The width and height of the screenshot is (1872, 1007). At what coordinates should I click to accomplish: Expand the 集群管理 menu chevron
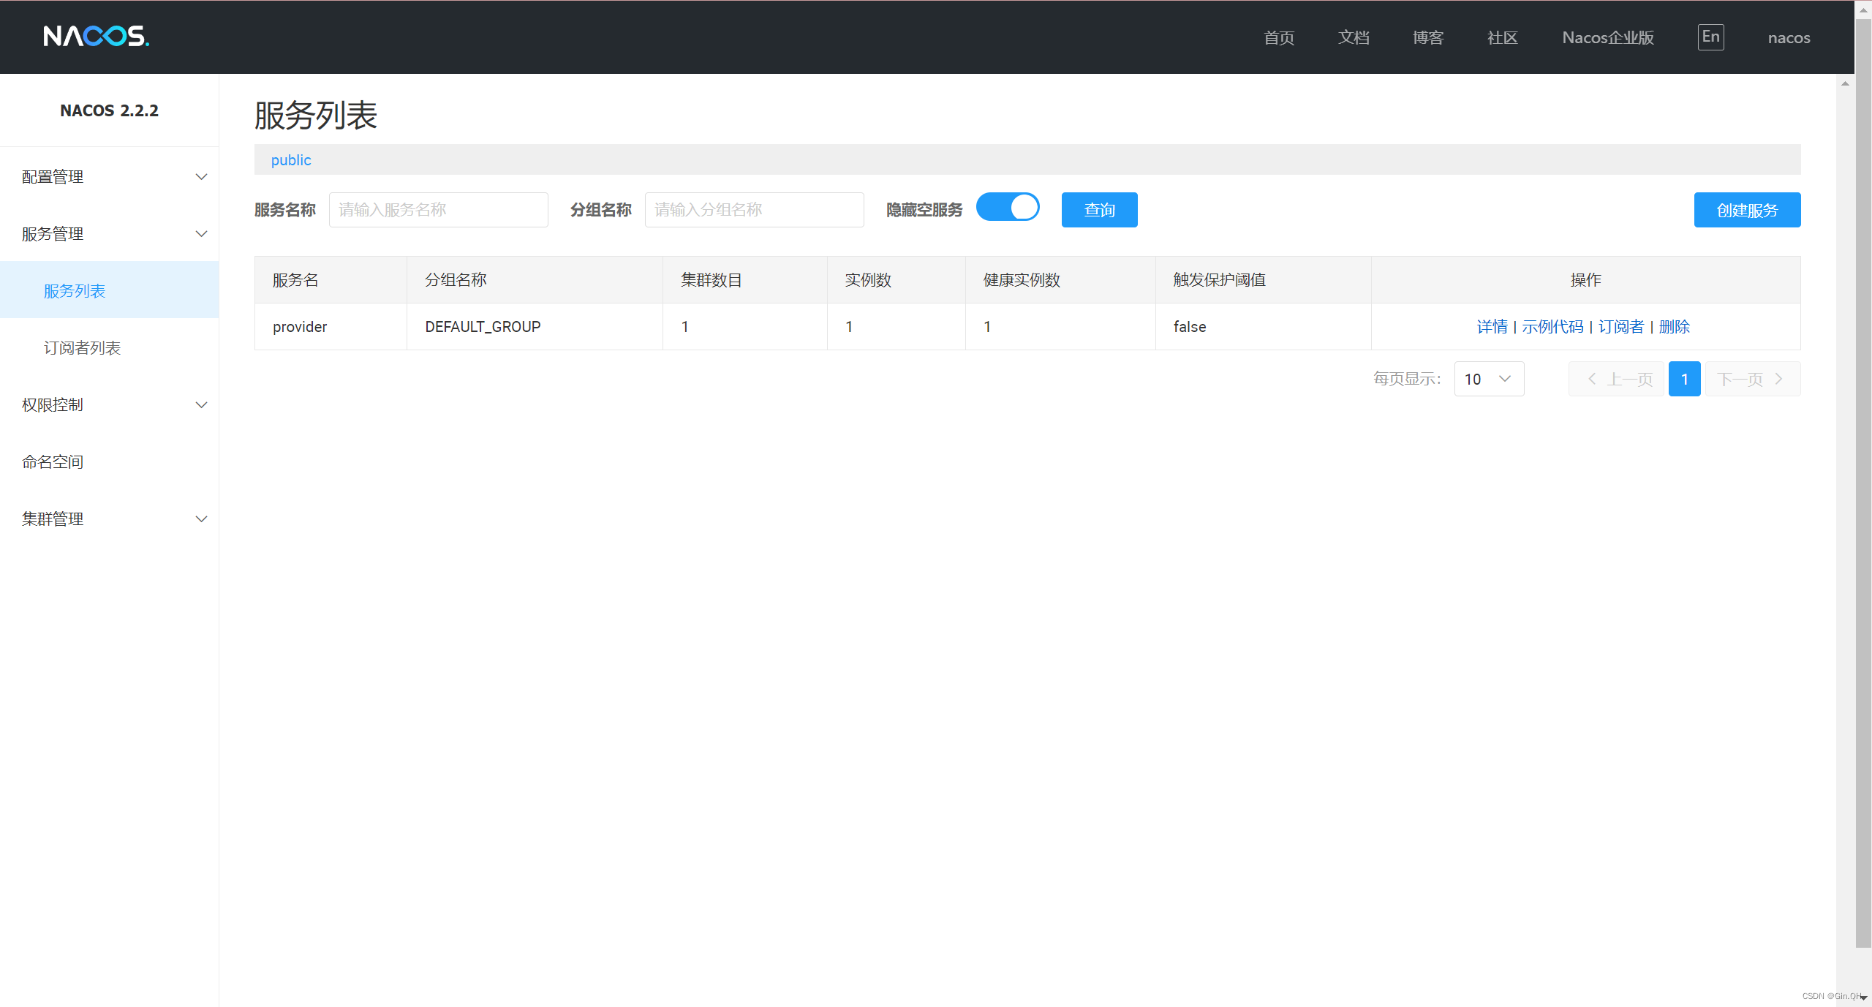(x=201, y=519)
